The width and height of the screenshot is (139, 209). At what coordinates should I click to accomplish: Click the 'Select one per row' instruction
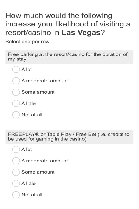pyautogui.click(x=28, y=42)
